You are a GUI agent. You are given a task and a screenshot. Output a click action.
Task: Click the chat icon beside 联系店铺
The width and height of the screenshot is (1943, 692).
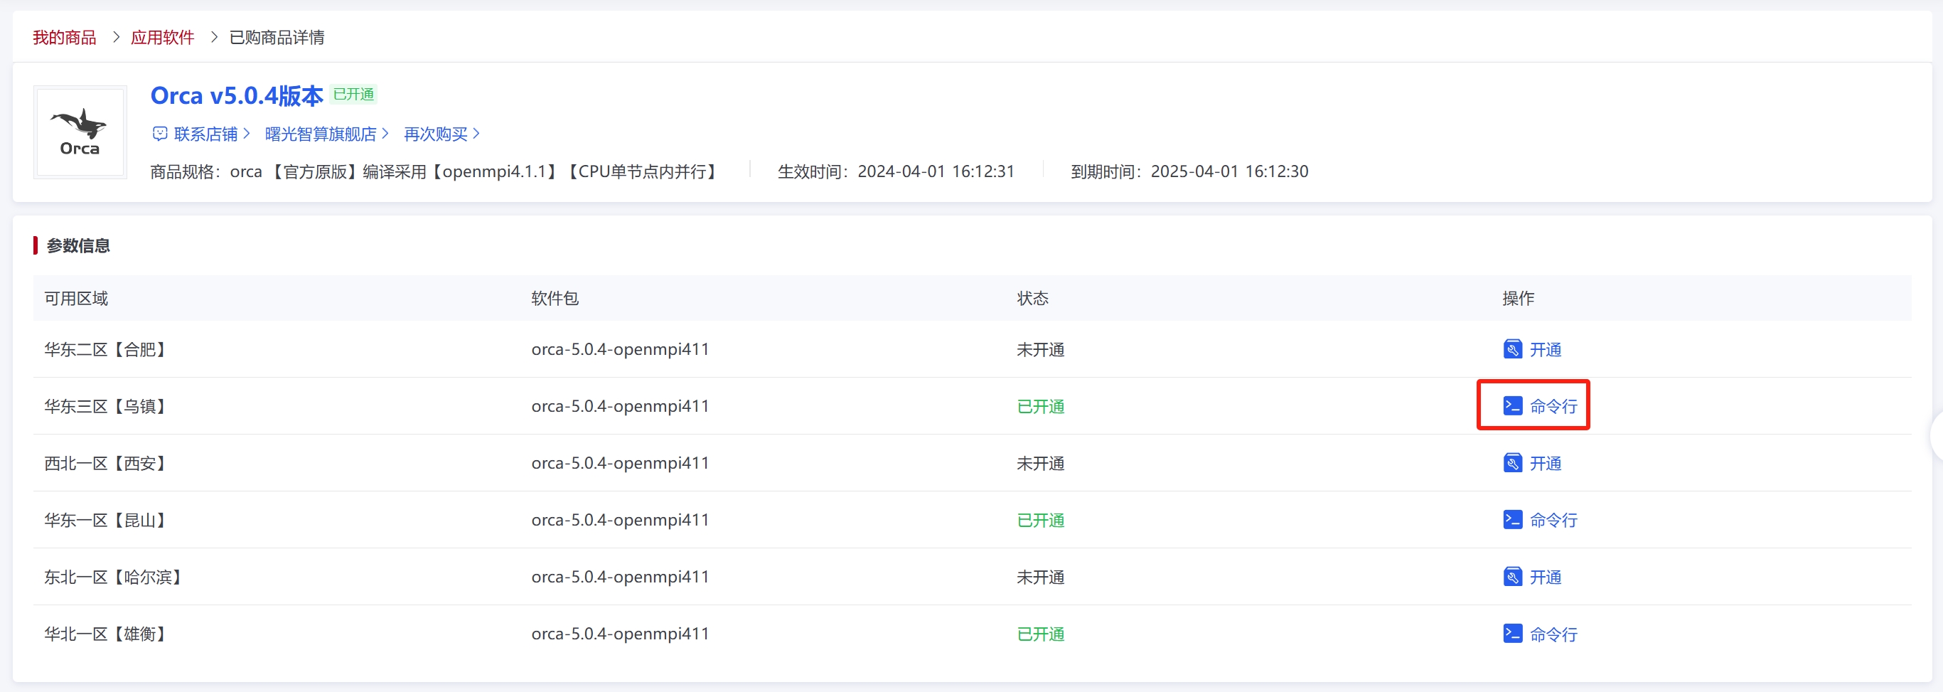click(159, 134)
